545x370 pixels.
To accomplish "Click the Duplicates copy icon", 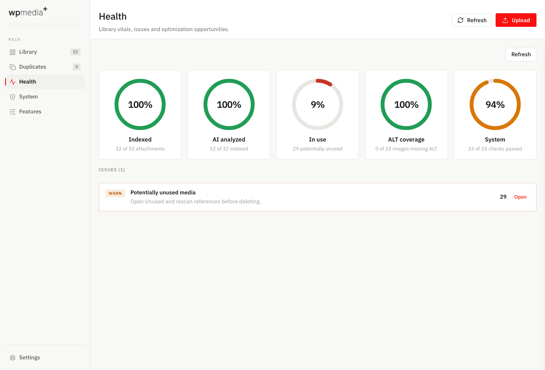I will [12, 67].
